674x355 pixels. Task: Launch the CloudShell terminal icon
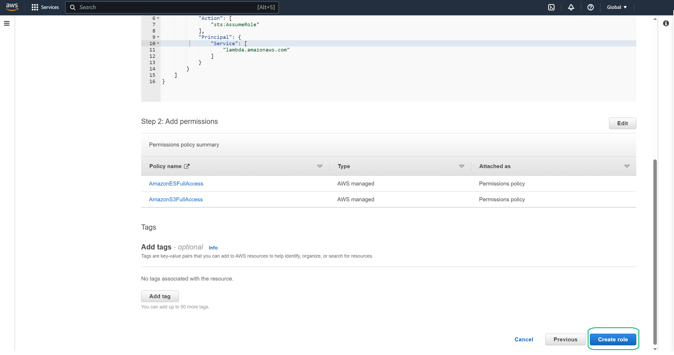(551, 7)
